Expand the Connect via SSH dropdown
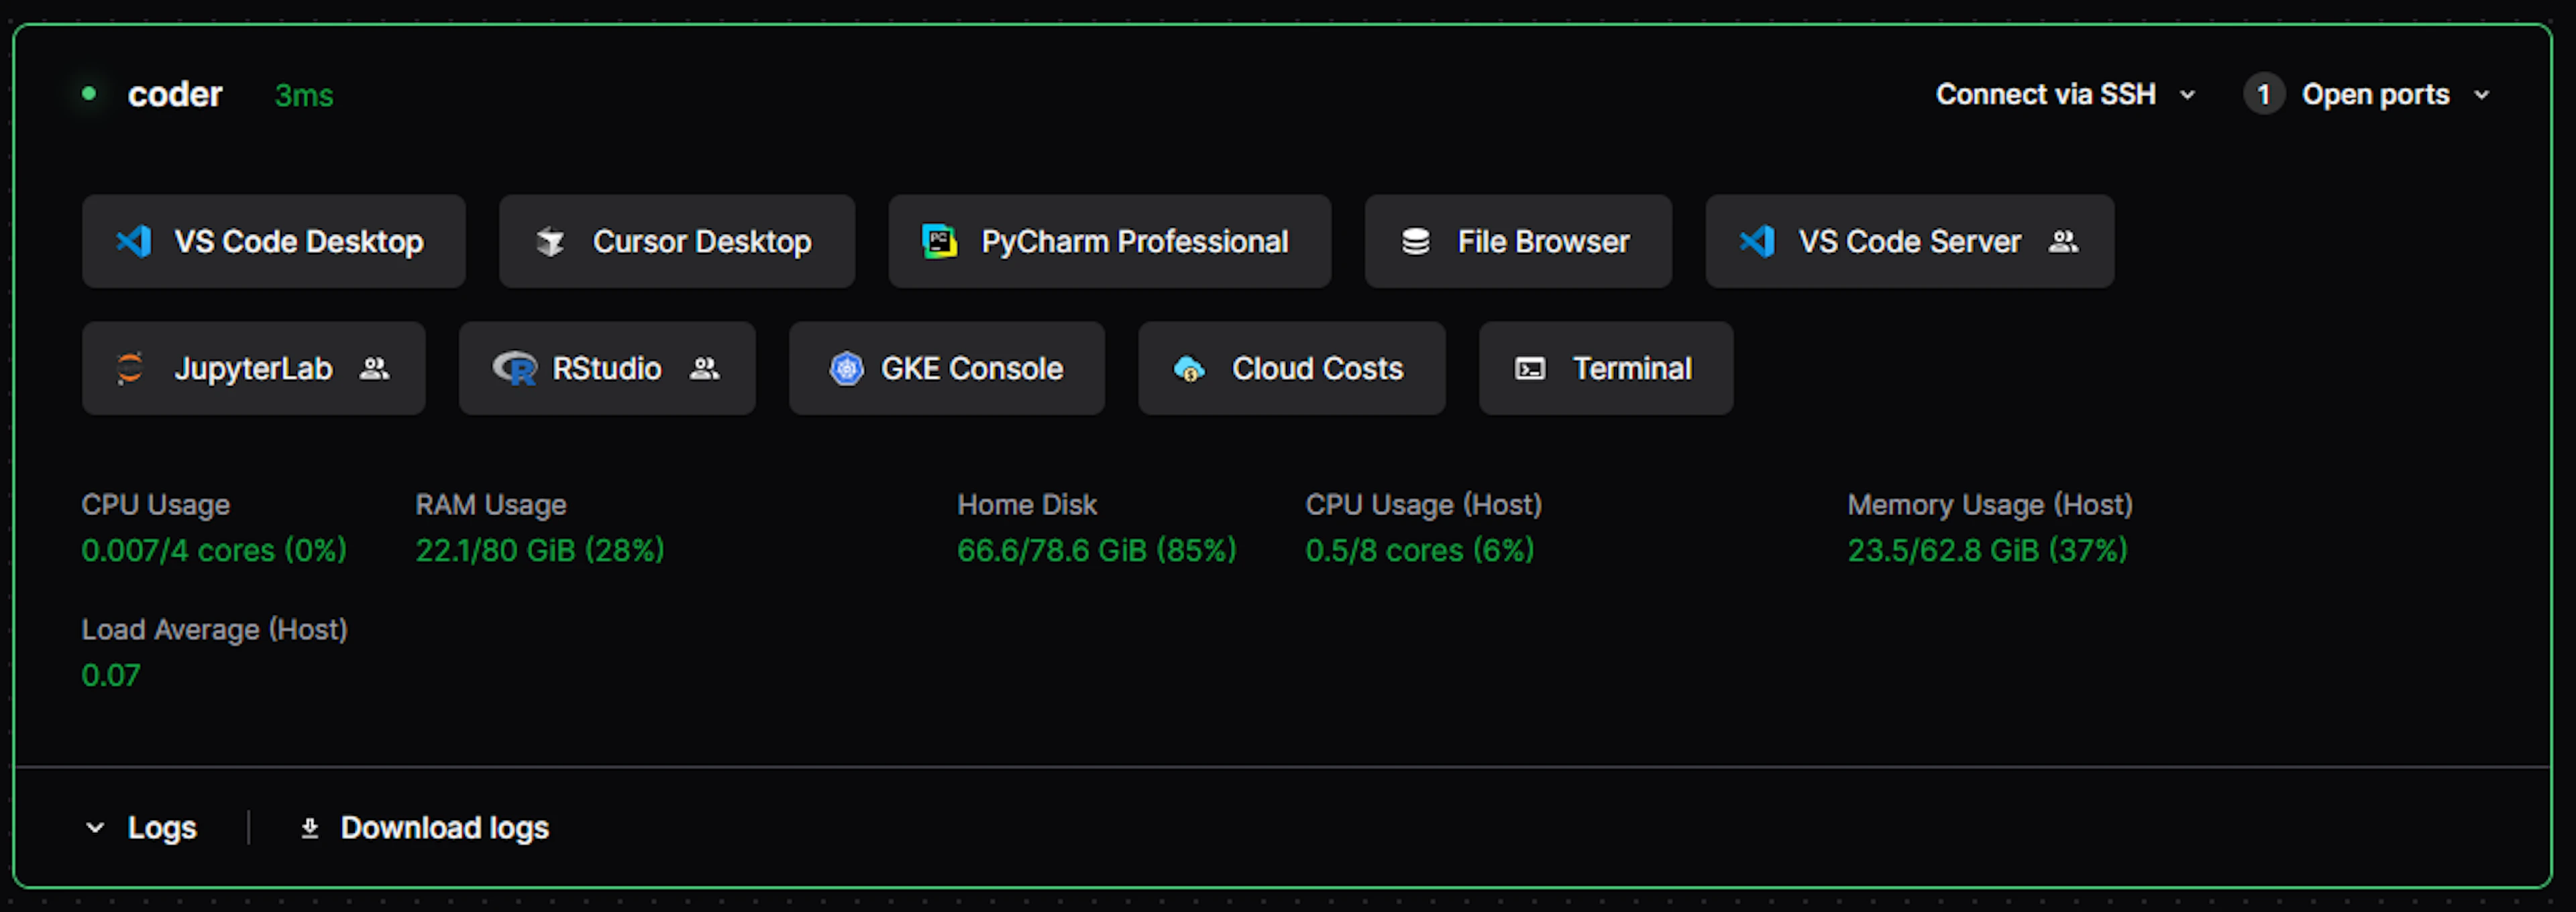The height and width of the screenshot is (912, 2576). point(2065,94)
